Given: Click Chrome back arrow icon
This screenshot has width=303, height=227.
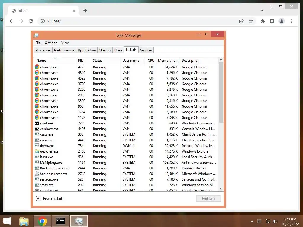Looking at the screenshot, I should pyautogui.click(x=12, y=21).
